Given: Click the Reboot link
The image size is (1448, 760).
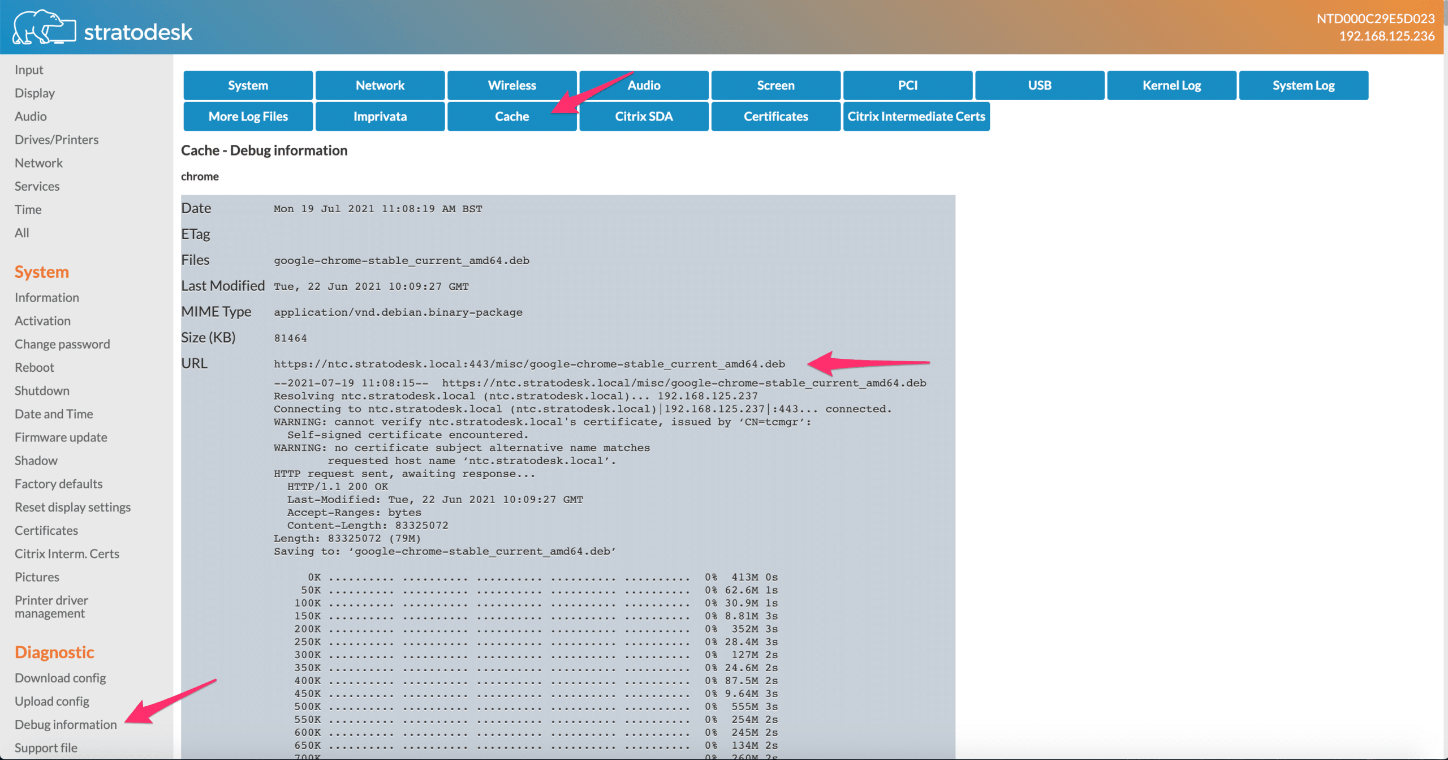Looking at the screenshot, I should pyautogui.click(x=35, y=367).
